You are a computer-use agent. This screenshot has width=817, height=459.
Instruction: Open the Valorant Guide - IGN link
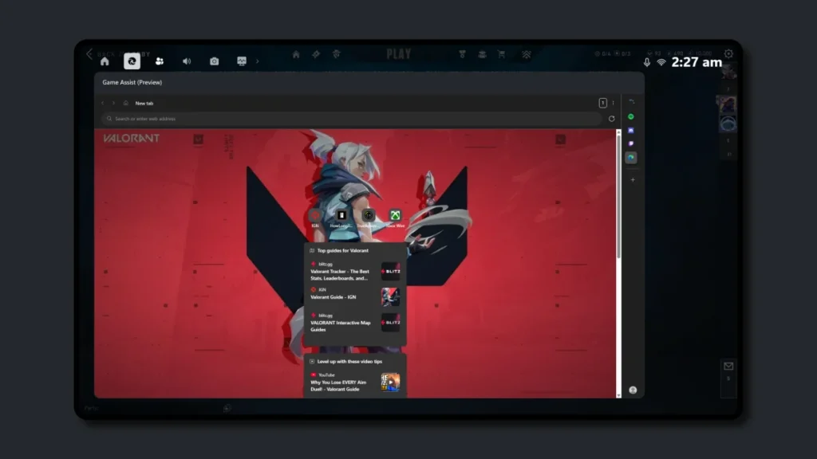335,296
